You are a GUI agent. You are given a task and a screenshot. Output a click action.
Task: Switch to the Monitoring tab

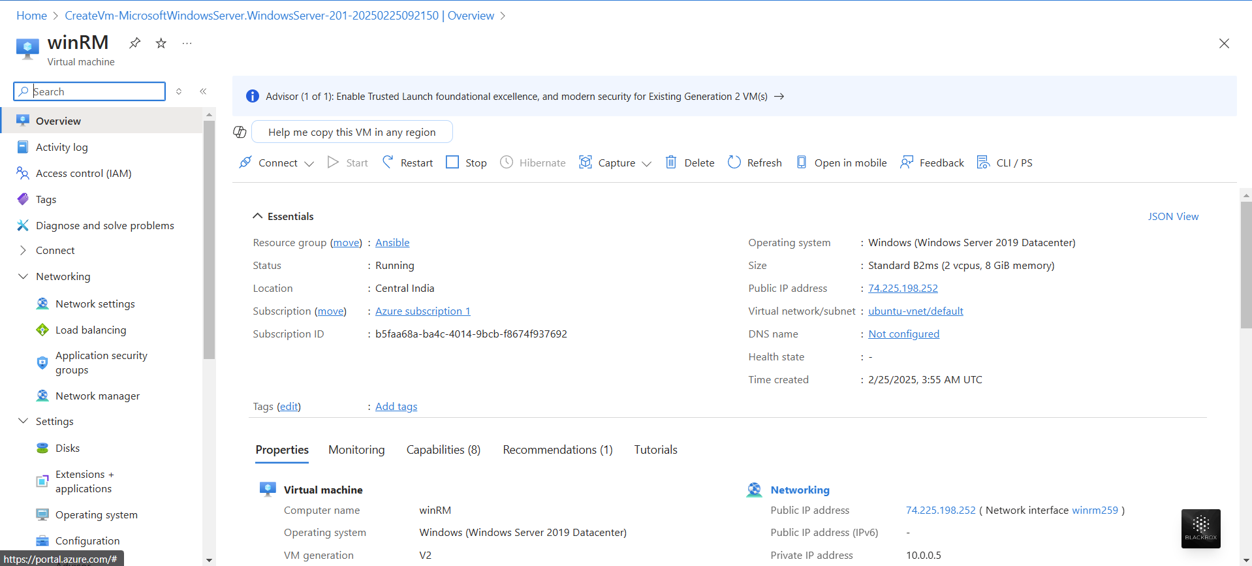click(356, 450)
